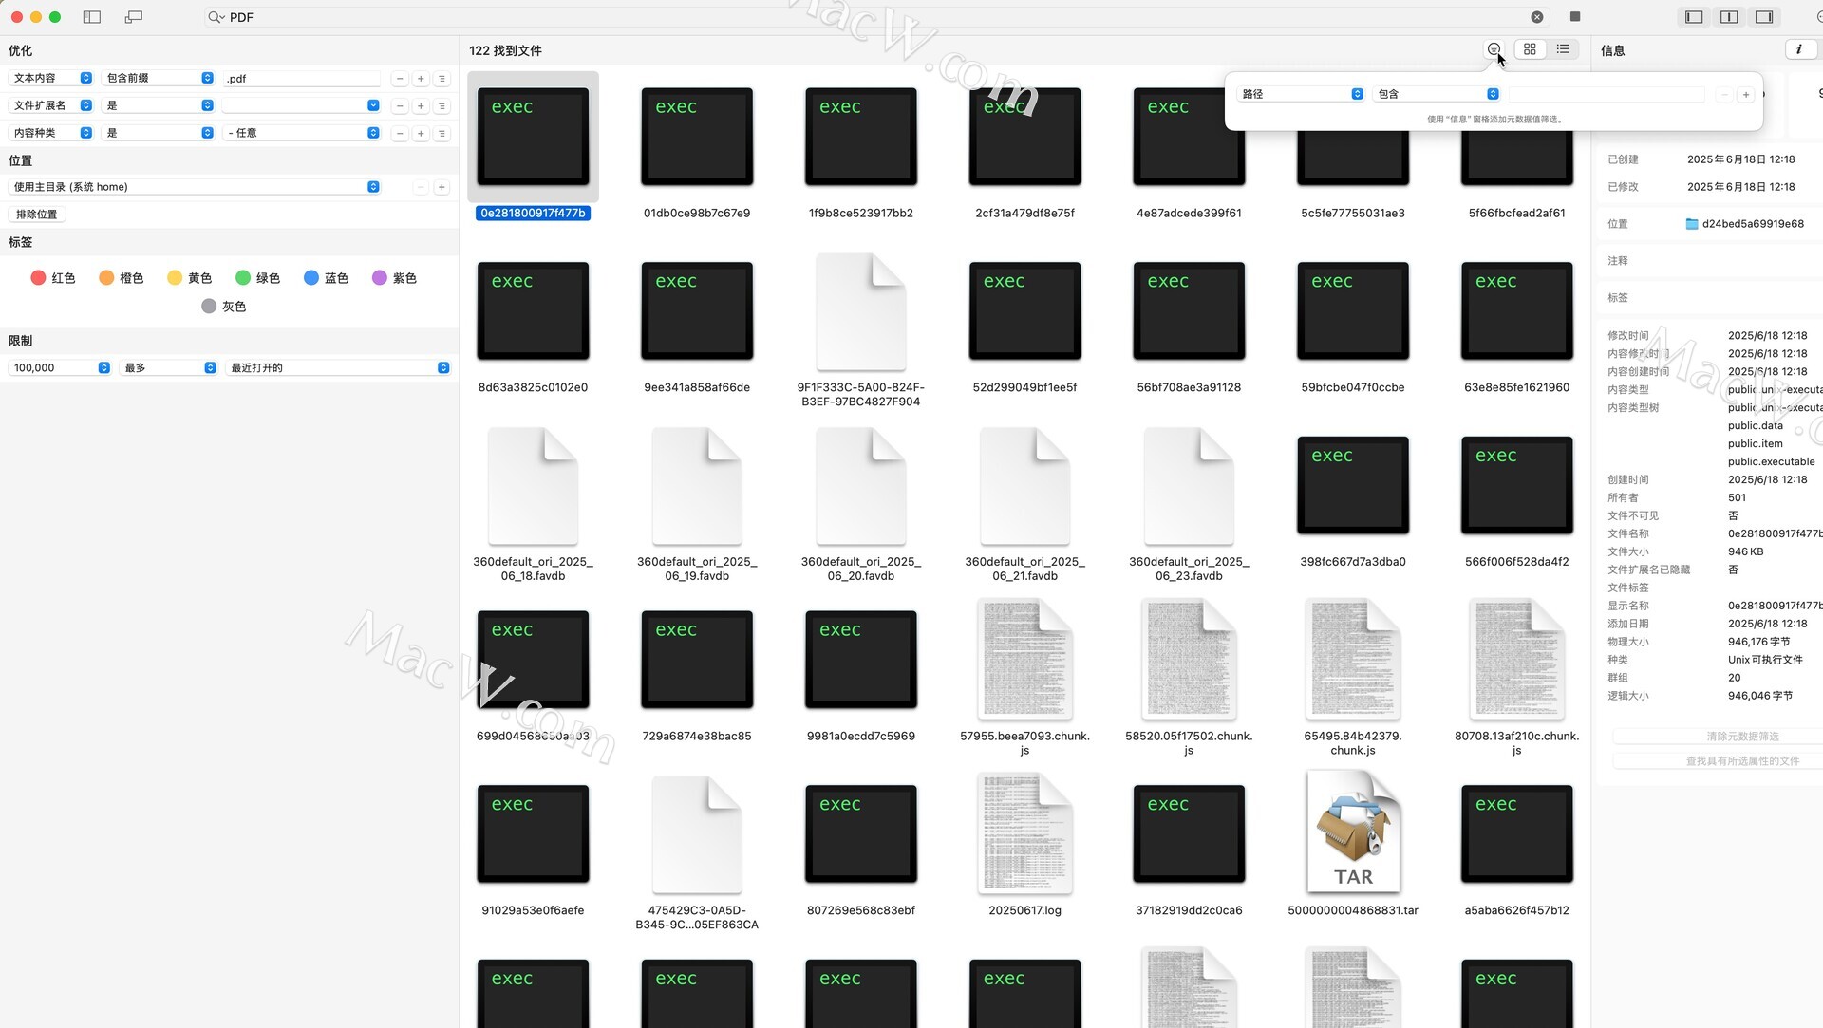This screenshot has width=1823, height=1028.
Task: Open the 包含前缀 operator dropdown
Action: (x=158, y=78)
